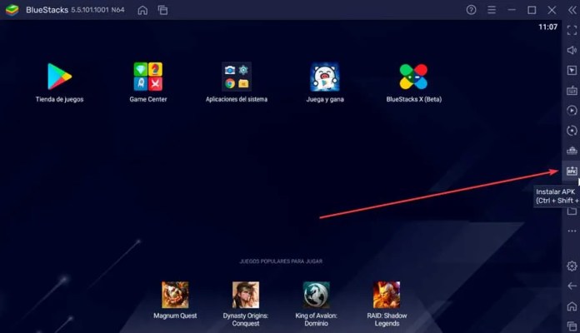Launch BlueStacks X (Beta)
The height and width of the screenshot is (333, 580).
(x=413, y=77)
